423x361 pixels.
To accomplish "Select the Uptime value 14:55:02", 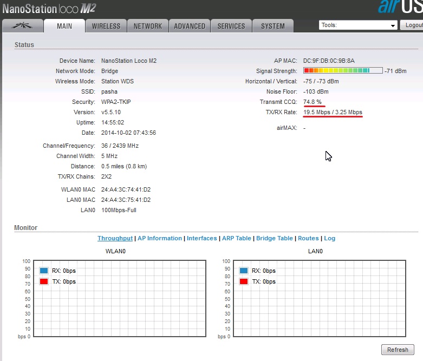I will pos(113,122).
